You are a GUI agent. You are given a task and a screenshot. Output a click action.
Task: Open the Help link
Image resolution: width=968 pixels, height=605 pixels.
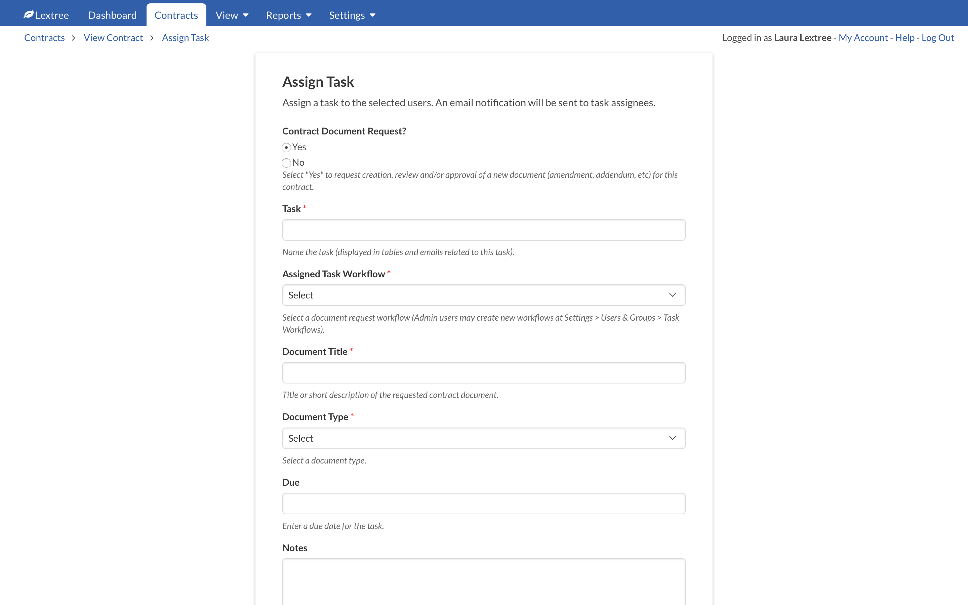click(904, 38)
